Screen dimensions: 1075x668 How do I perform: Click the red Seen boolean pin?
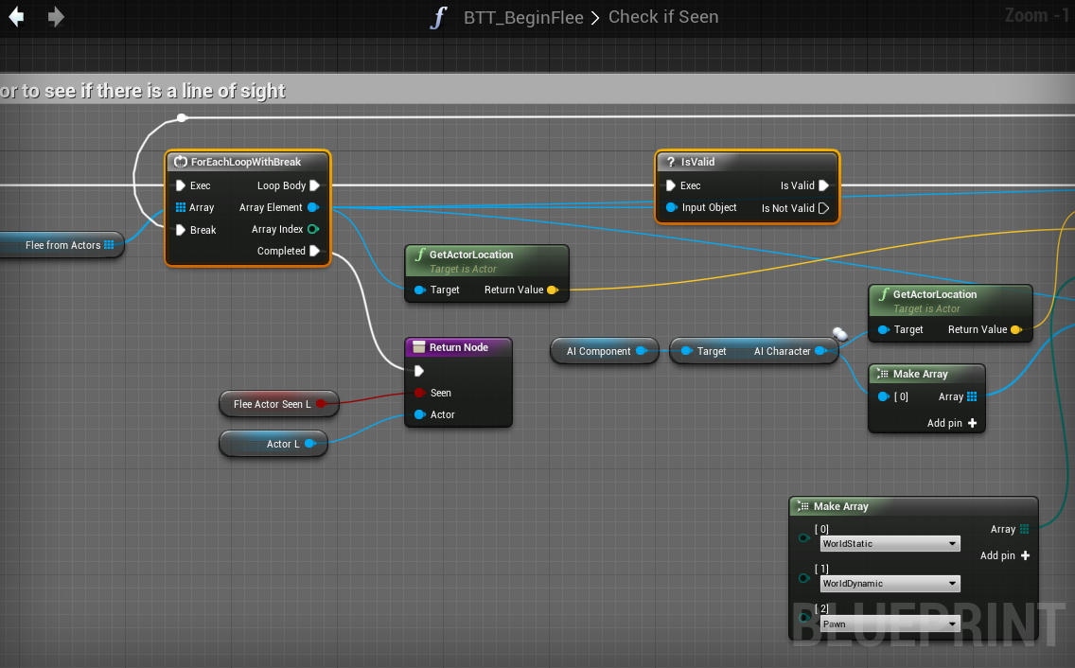pyautogui.click(x=419, y=393)
